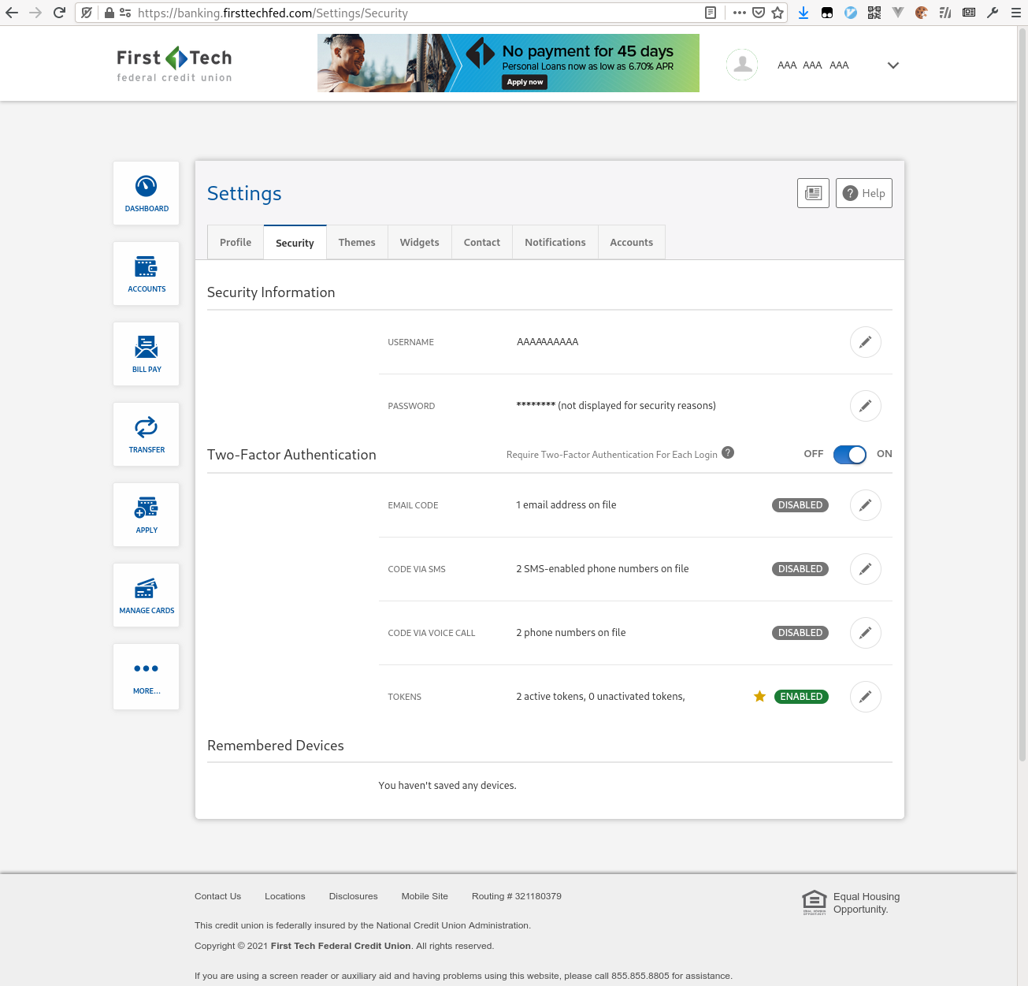Click the gold star in the Tokens row
The height and width of the screenshot is (986, 1028).
coord(759,696)
